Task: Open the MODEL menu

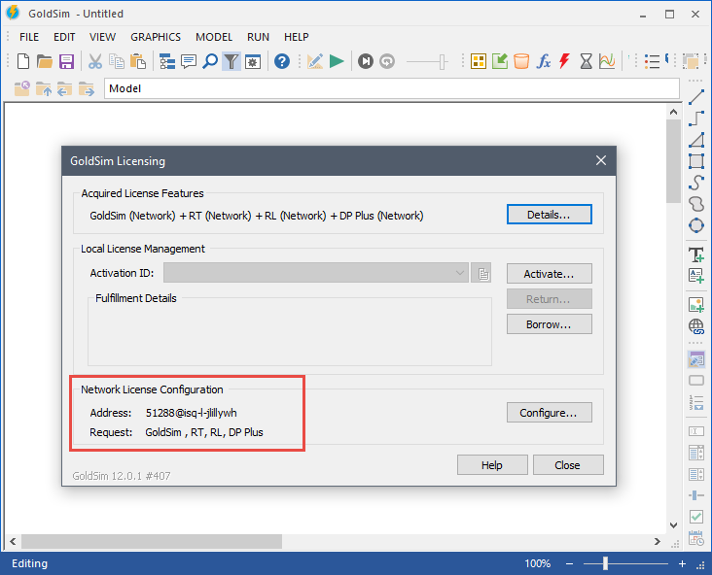Action: pos(214,37)
